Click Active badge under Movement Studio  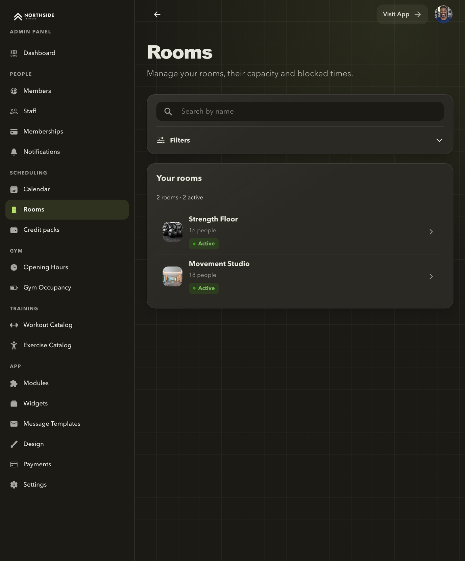204,288
